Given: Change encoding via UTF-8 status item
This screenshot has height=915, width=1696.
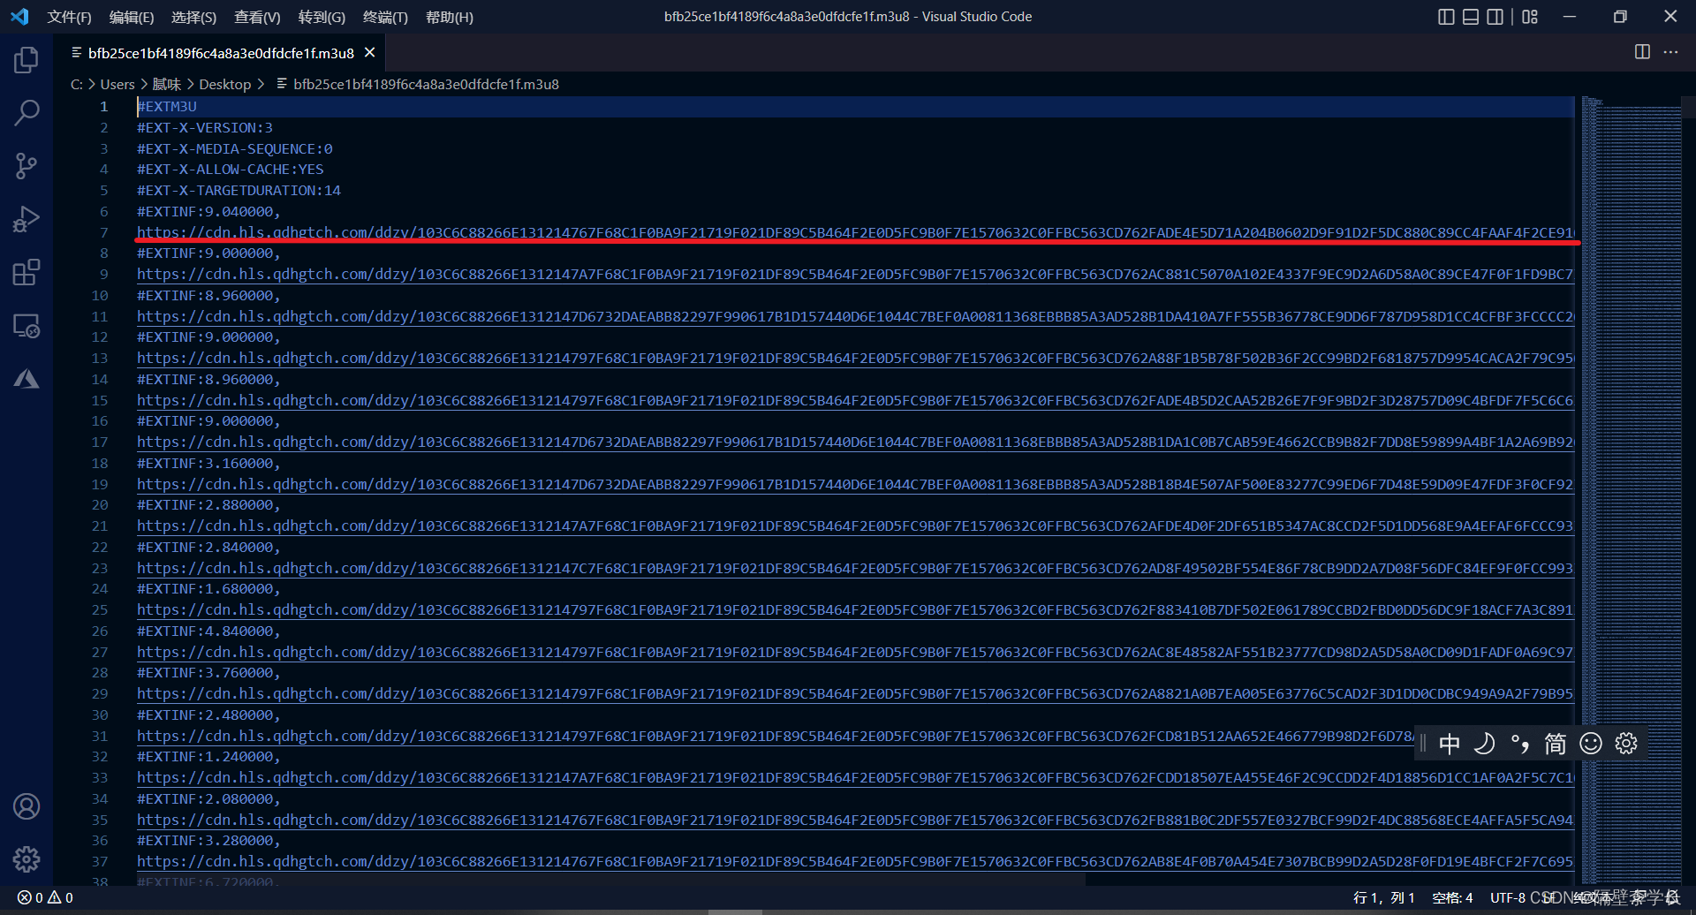Looking at the screenshot, I should tap(1508, 897).
